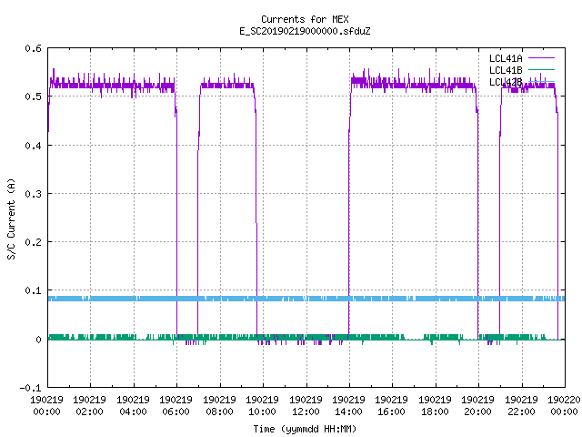Viewport: 582px width, 437px height.
Task: Click the x-axis tick 190219 06:00
Action: pos(176,405)
